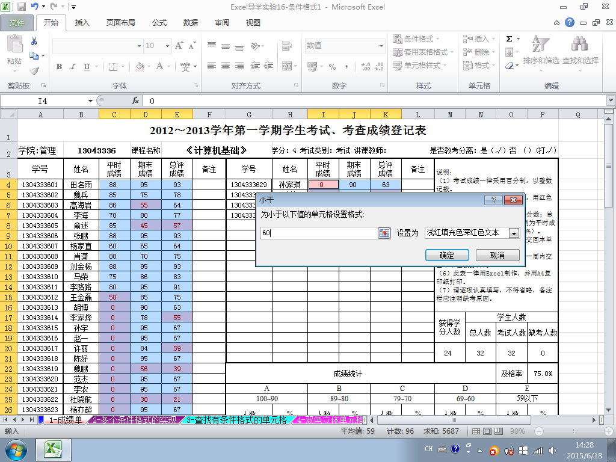This screenshot has height=462, width=616.
Task: Click the text Orientation icon
Action: 255,46
